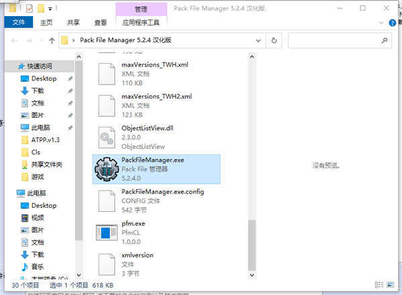Open pinned 文档 under quick access
The image size is (402, 295).
(38, 103)
